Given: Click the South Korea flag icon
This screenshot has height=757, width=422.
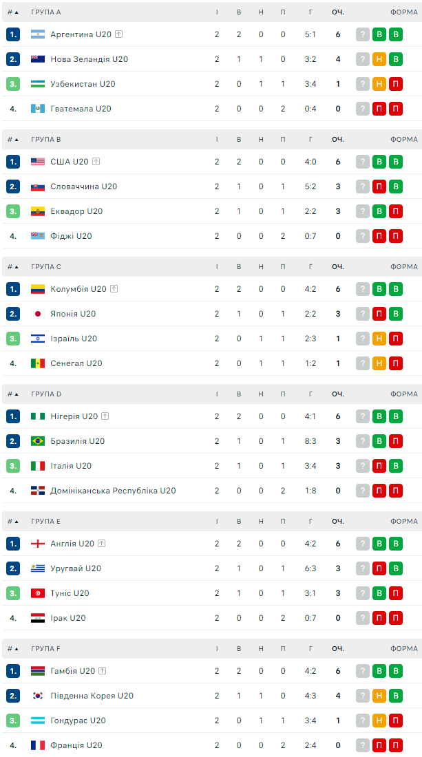Looking at the screenshot, I should tap(38, 696).
